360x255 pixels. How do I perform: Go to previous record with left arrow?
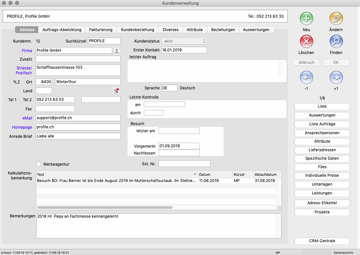(306, 78)
